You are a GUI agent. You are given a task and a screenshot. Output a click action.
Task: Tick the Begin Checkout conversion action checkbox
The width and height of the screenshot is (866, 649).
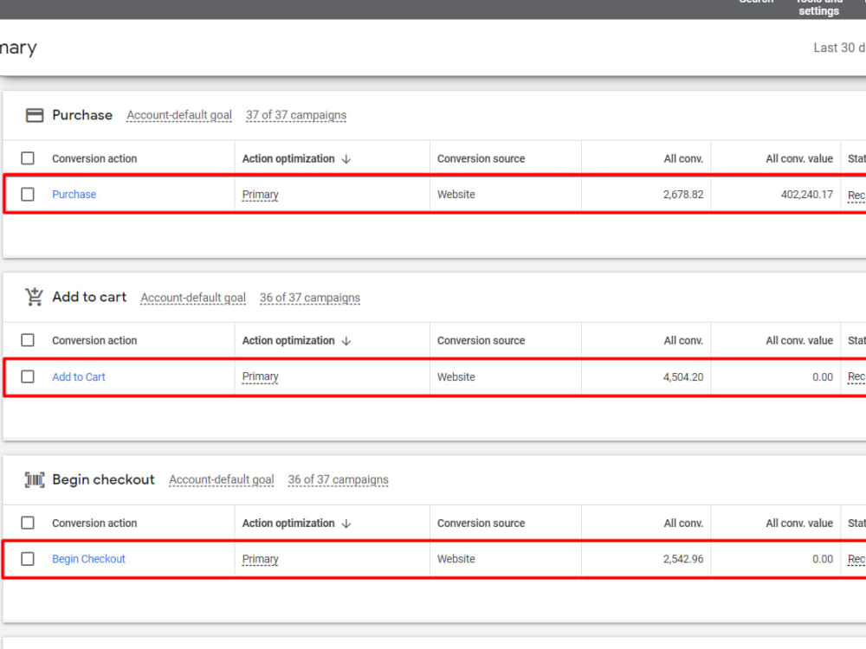[28, 558]
